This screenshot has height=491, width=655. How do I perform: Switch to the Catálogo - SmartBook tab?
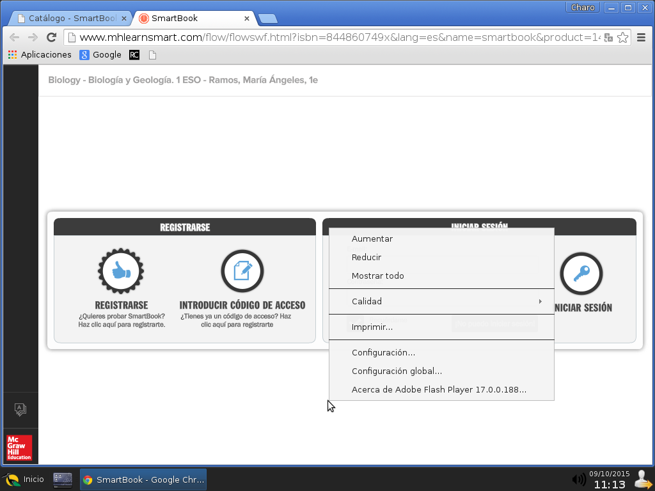tap(72, 19)
